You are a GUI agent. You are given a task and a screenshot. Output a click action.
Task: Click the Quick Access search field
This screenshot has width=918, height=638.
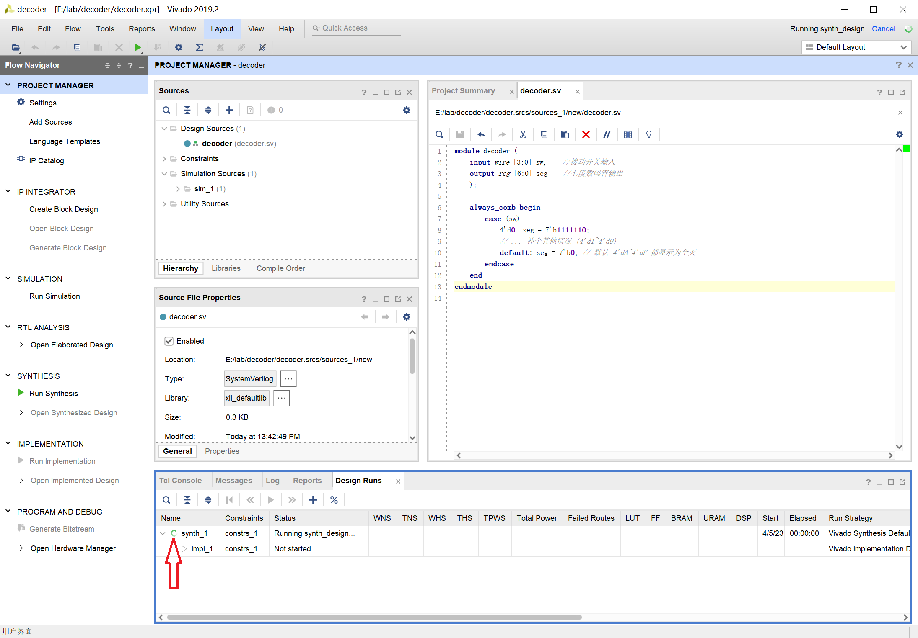click(x=356, y=28)
